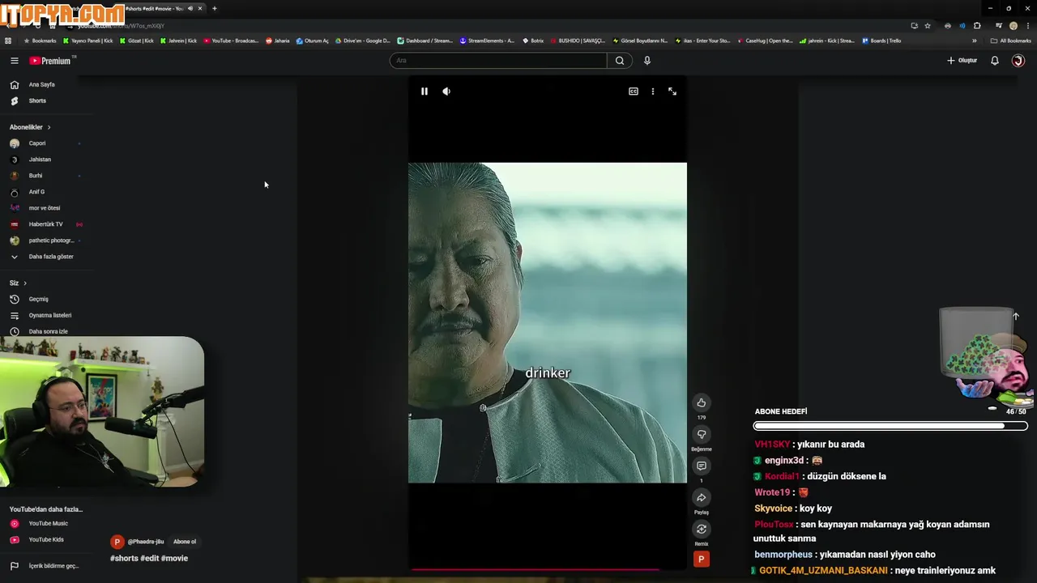Like the Shorts video

702,402
